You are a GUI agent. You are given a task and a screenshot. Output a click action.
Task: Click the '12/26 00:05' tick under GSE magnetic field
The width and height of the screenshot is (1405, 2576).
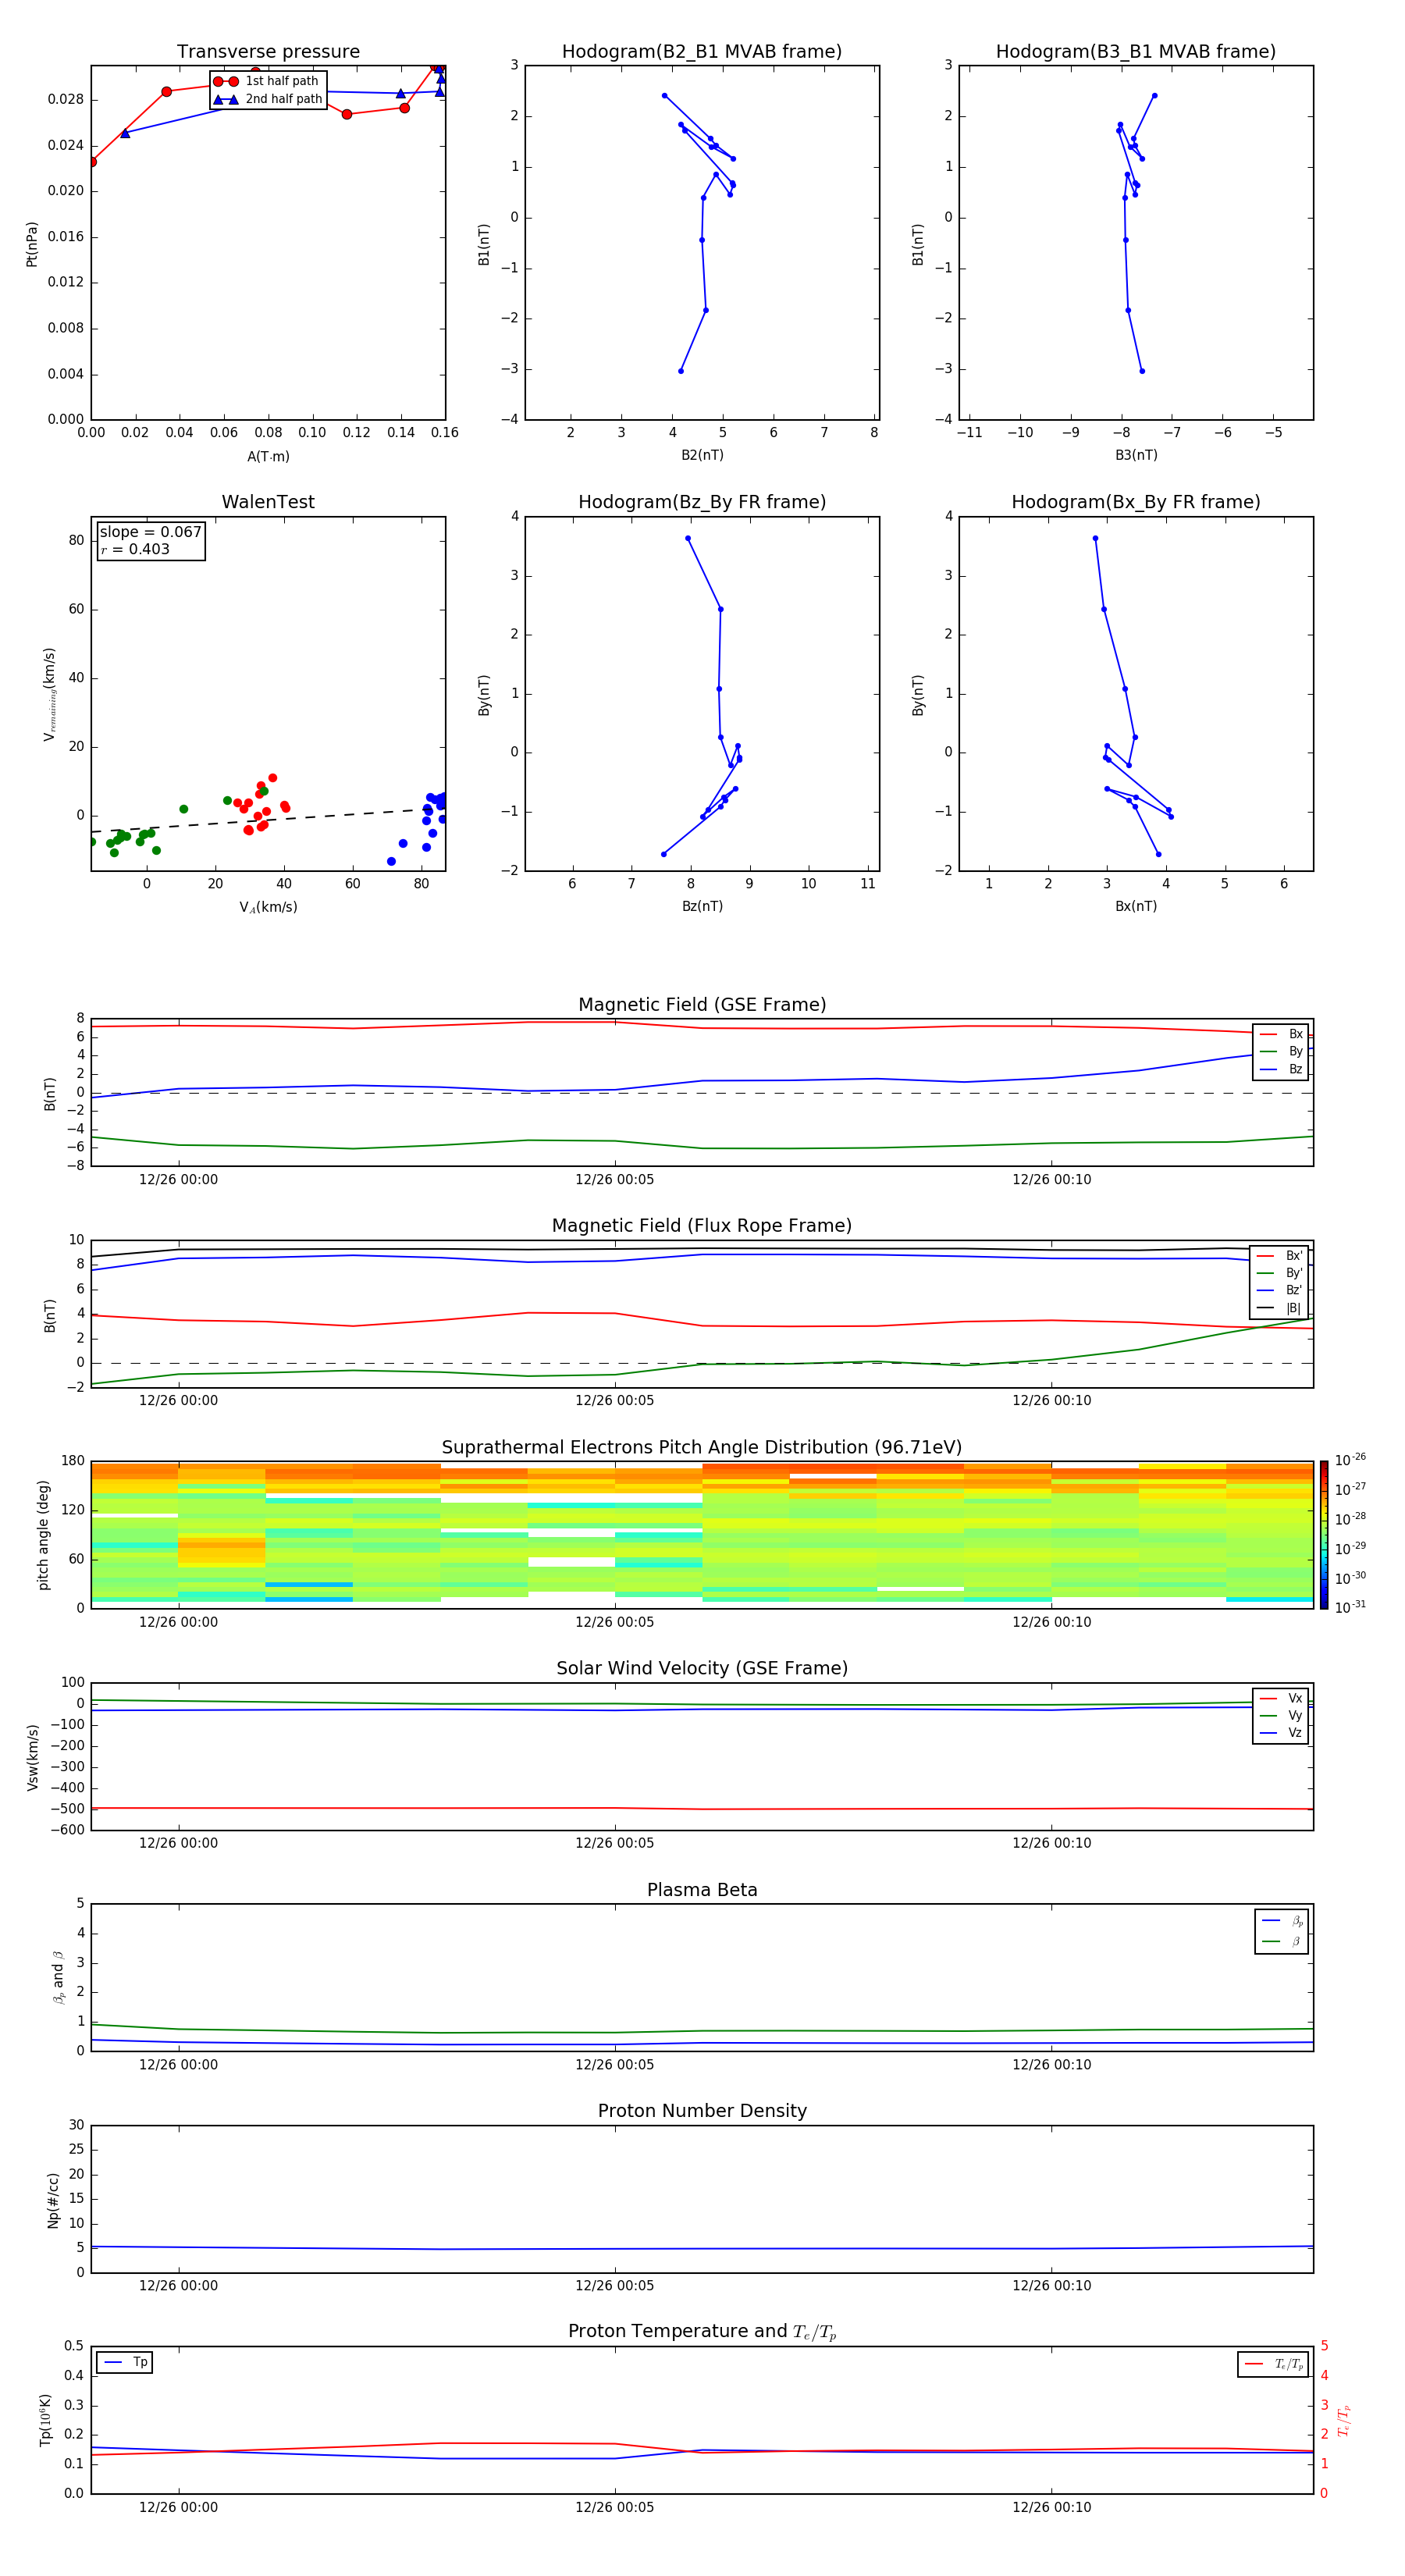click(x=614, y=1180)
